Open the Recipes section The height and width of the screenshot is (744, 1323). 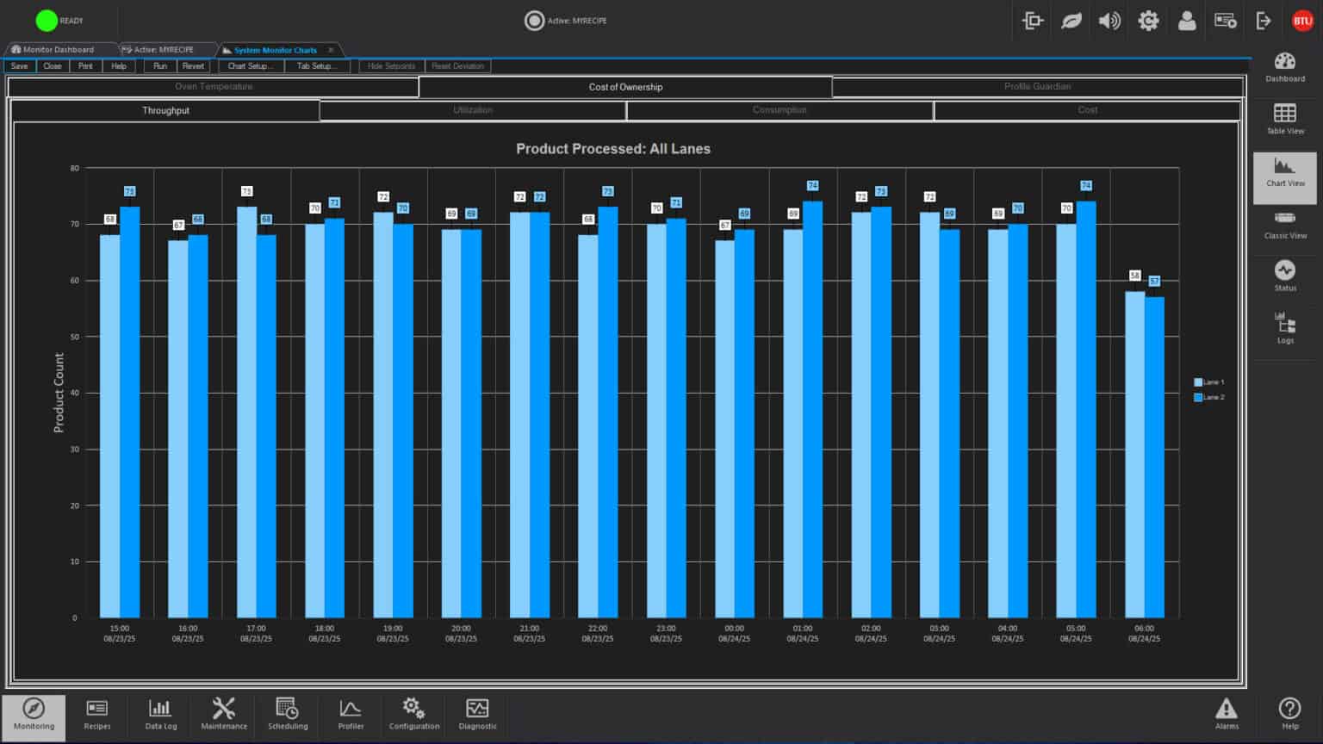pos(96,714)
